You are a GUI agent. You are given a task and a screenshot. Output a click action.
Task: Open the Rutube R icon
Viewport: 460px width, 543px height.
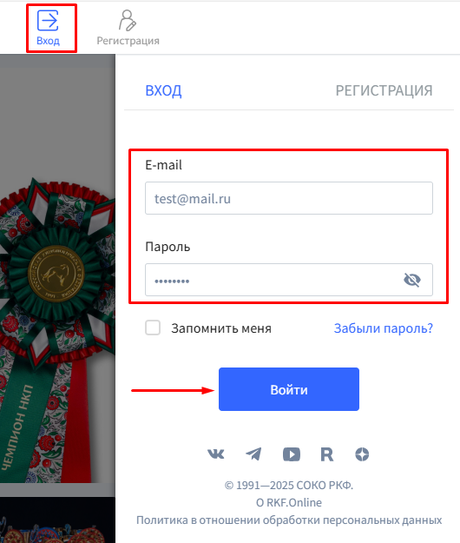click(327, 454)
